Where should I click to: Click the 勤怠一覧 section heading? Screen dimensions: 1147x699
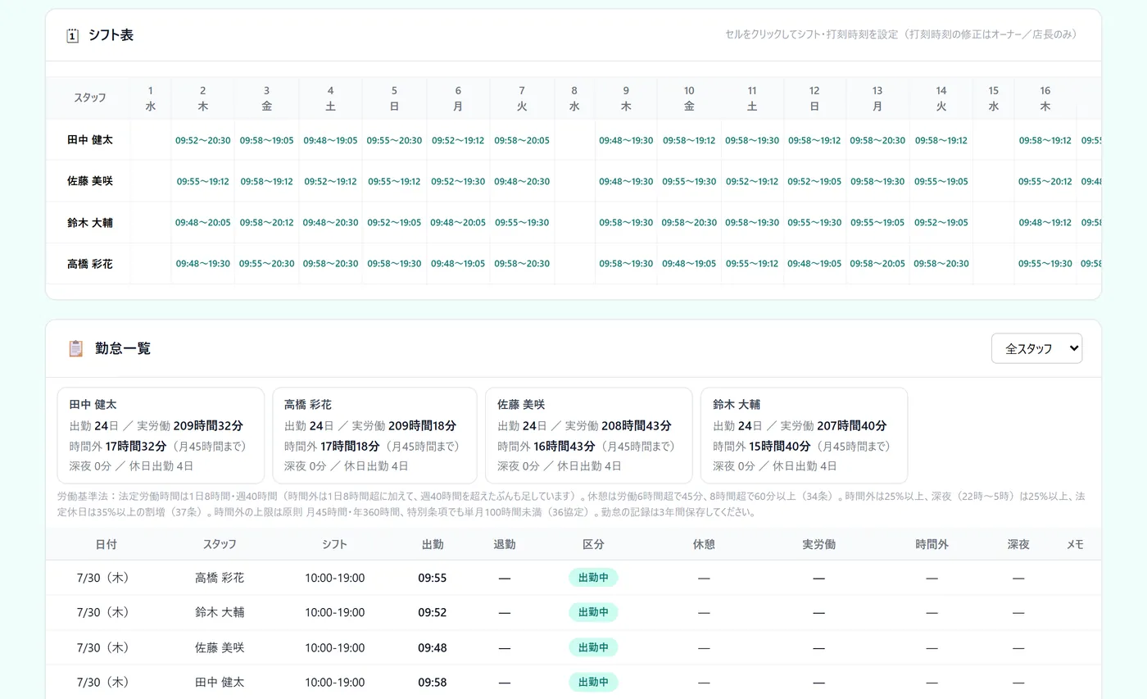(x=123, y=348)
